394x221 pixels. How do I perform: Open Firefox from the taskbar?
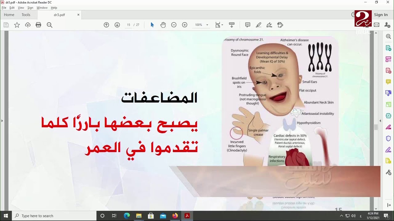click(x=175, y=216)
